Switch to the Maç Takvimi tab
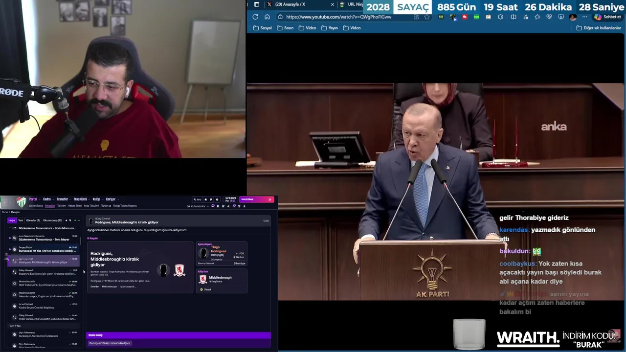626x352 pixels. click(x=91, y=206)
